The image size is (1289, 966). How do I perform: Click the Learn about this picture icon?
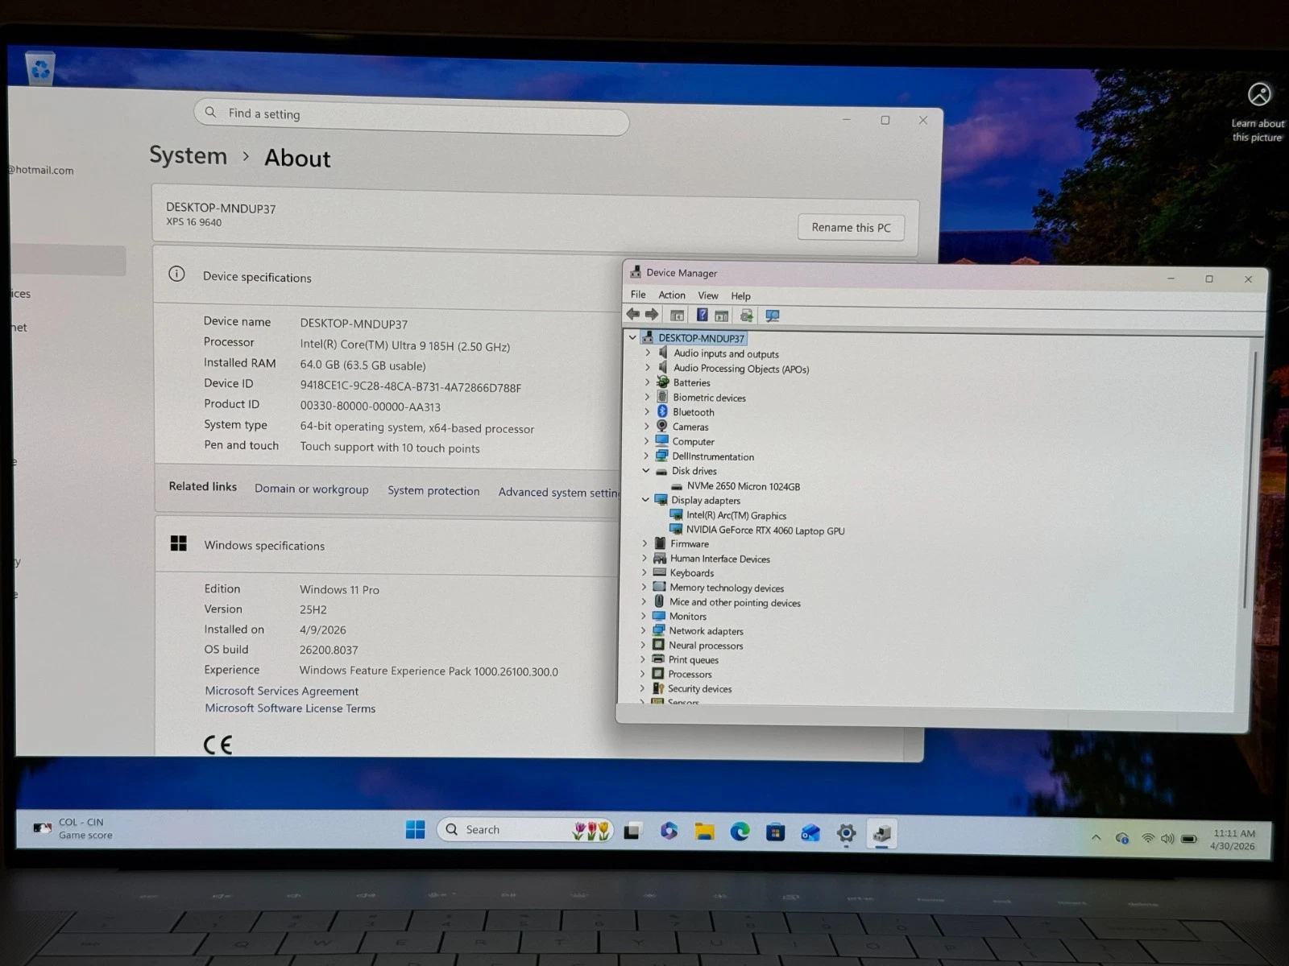1258,94
